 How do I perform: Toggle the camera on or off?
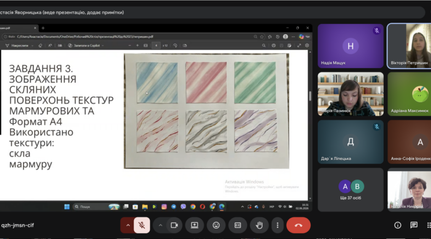174,225
